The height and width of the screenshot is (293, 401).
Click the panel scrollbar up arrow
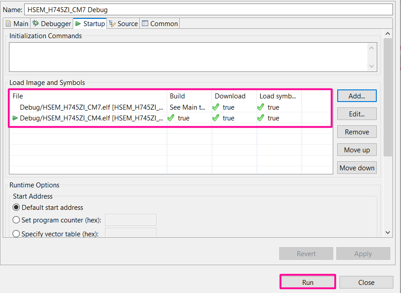click(388, 34)
